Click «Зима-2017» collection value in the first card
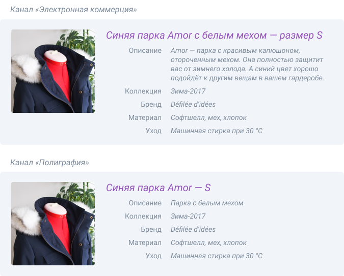Screen dimensions: 344x276 (x=188, y=91)
